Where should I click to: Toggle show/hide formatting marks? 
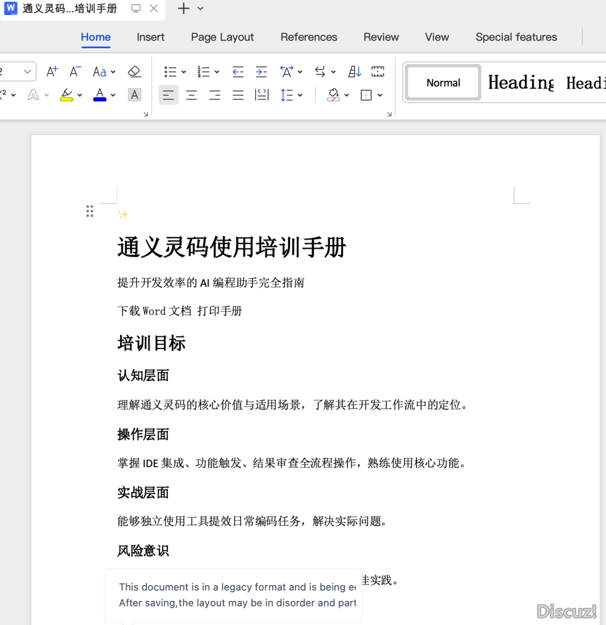tap(378, 72)
